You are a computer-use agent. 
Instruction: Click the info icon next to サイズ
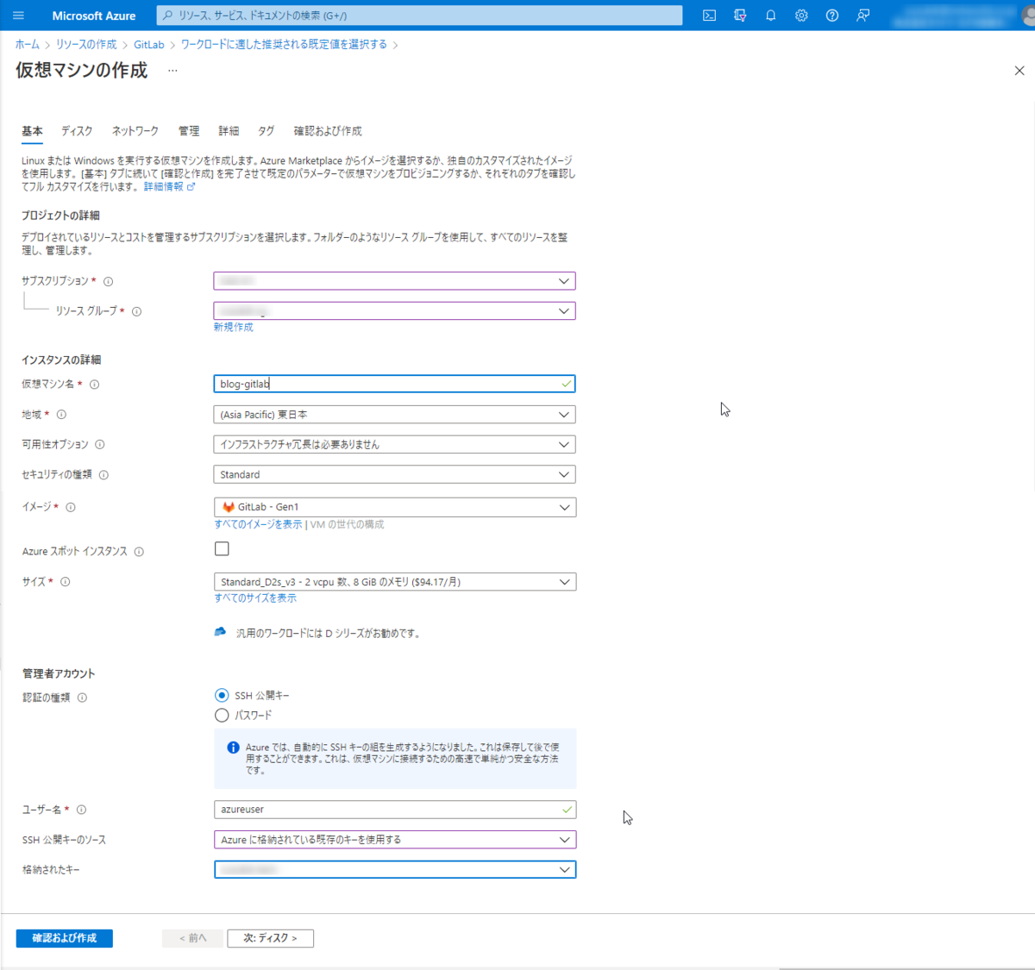pyautogui.click(x=64, y=581)
